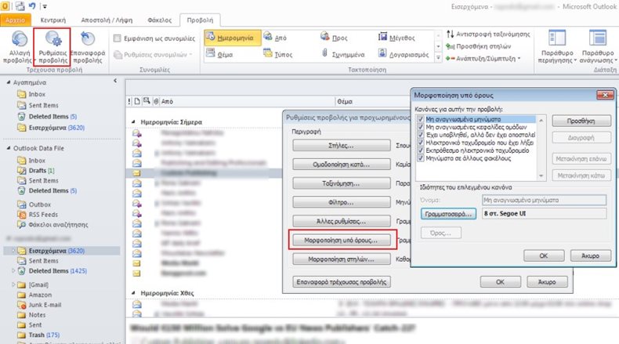Open the Αρχείο tab
The image size is (619, 344).
pyautogui.click(x=15, y=20)
